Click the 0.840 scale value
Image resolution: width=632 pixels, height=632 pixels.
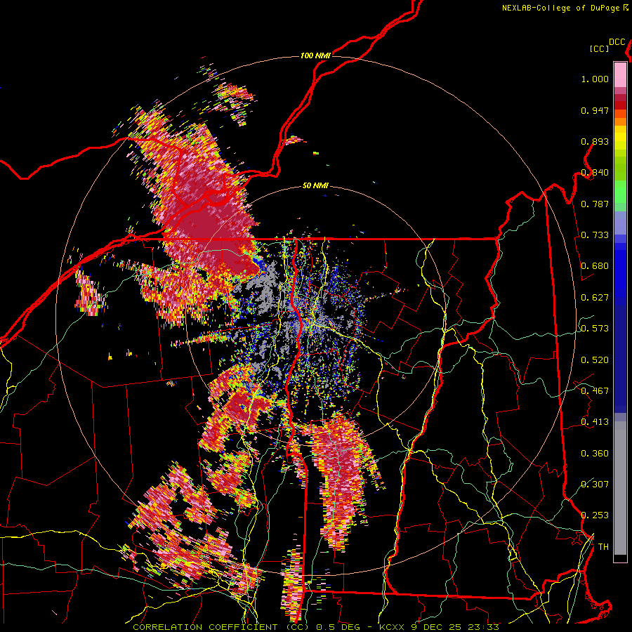click(x=595, y=173)
